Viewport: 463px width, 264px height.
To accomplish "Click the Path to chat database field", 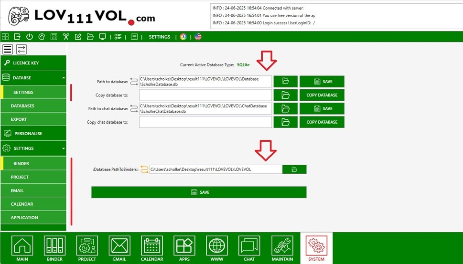I will click(205, 108).
